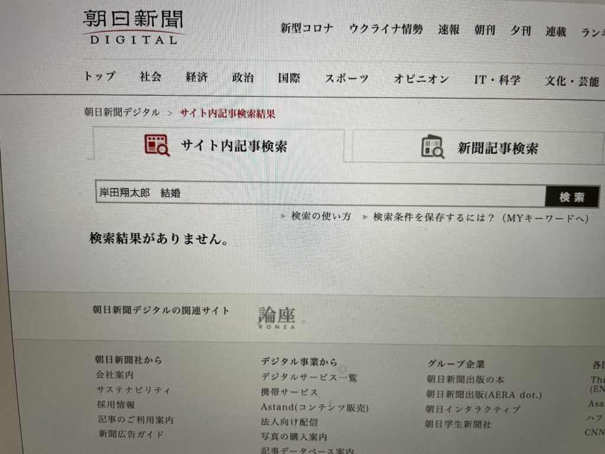Image resolution: width=605 pixels, height=454 pixels.
Task: Open the サステナビリティ footer link
Action: click(134, 390)
